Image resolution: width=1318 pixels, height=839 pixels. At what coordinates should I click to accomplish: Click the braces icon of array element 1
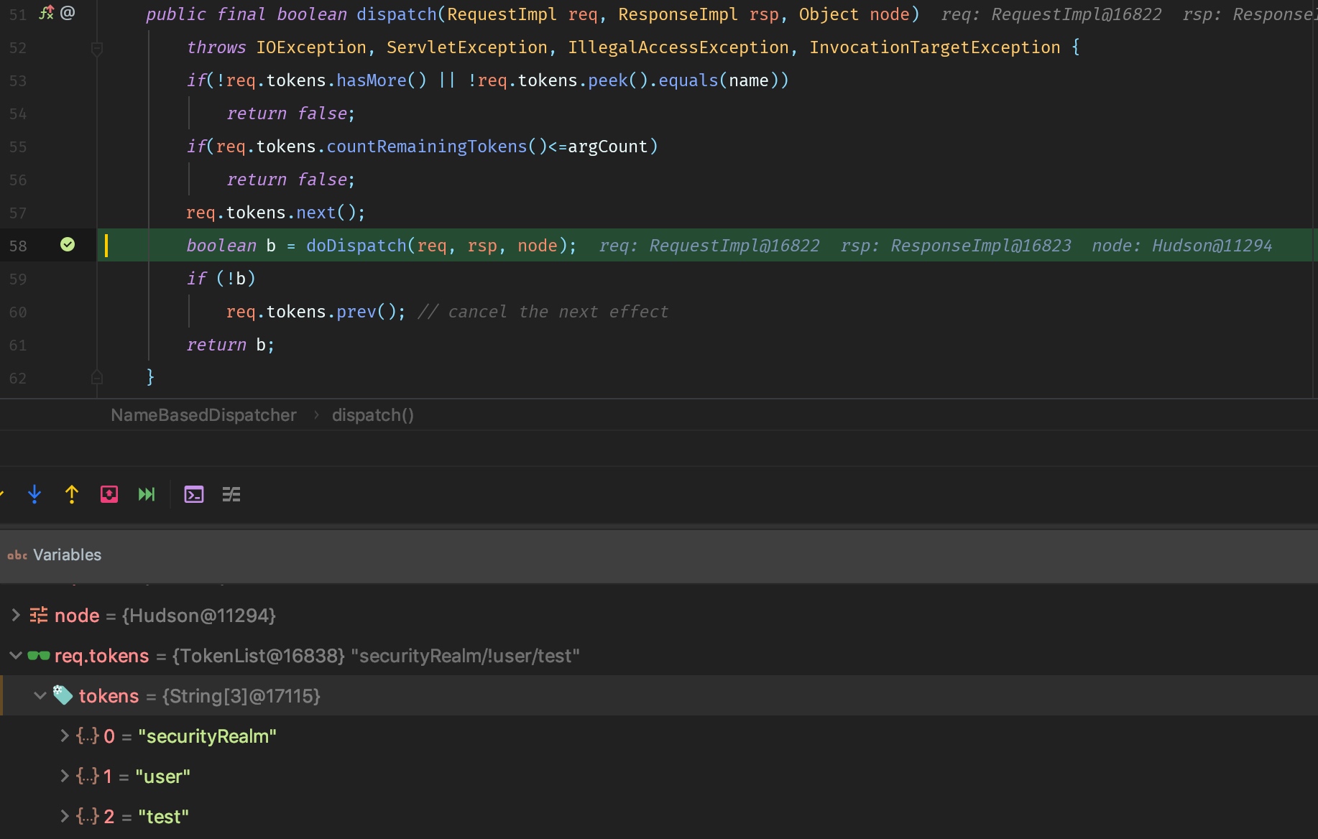point(88,777)
